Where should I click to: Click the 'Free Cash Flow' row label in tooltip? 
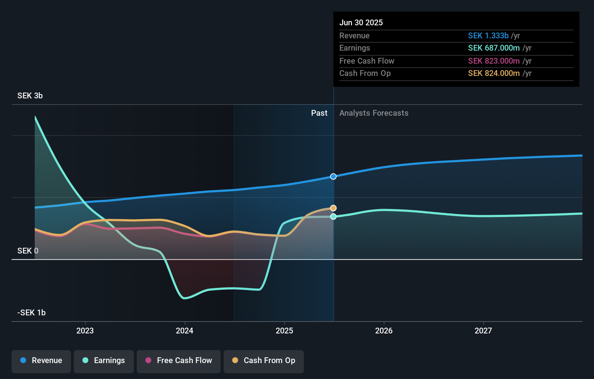pos(367,61)
